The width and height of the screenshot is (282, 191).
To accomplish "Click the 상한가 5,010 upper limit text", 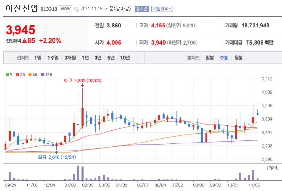I will (182, 26).
